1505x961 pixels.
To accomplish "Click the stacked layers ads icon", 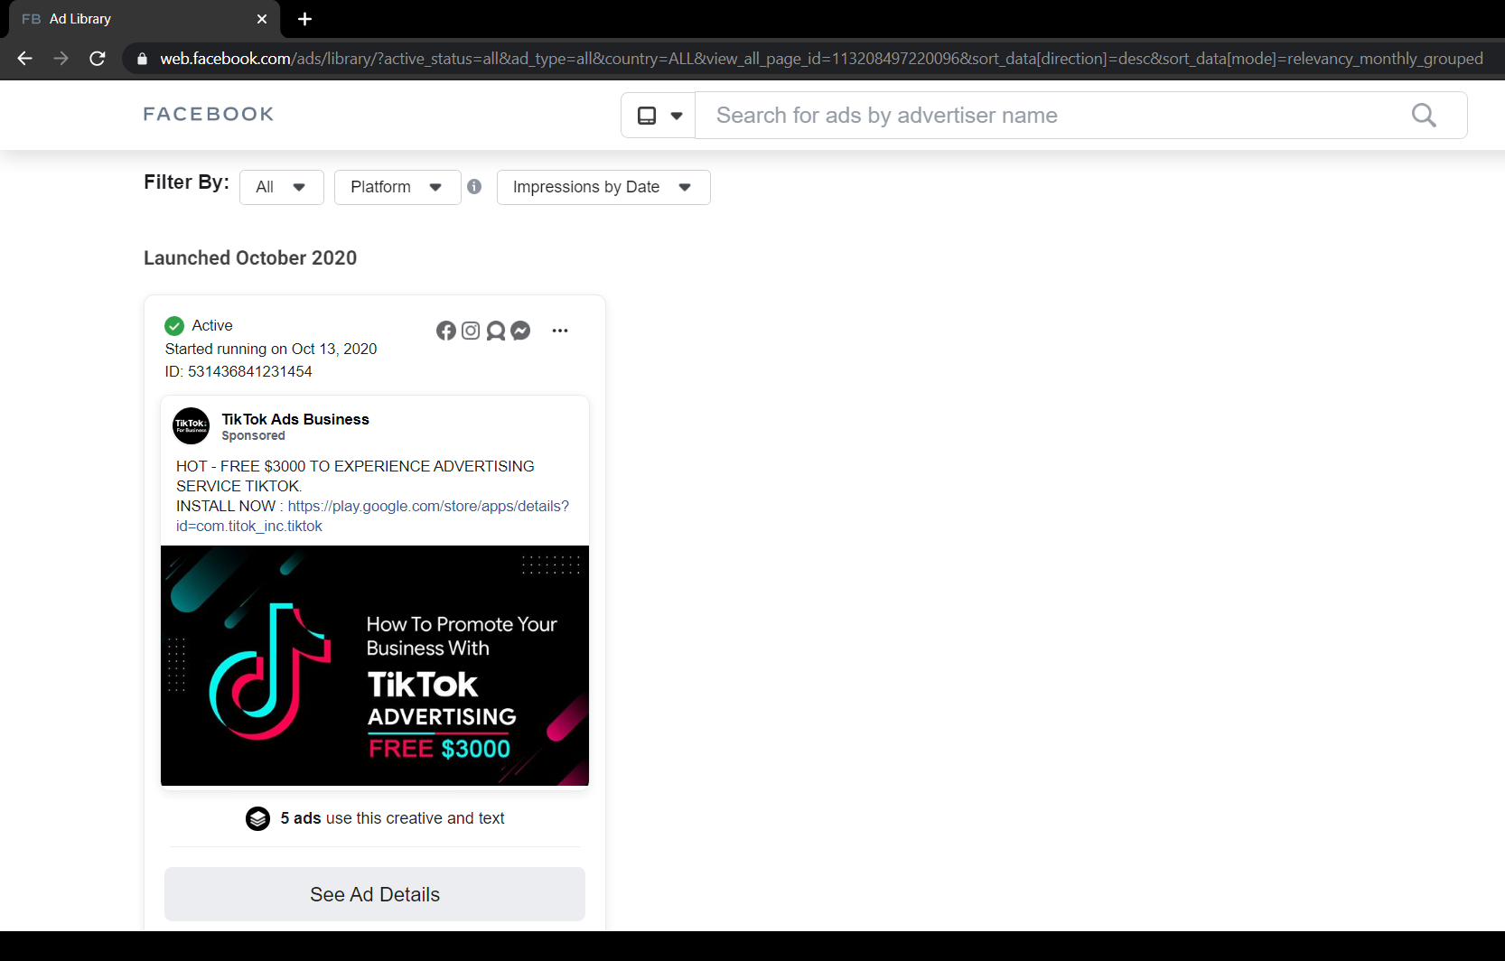I will click(x=258, y=818).
